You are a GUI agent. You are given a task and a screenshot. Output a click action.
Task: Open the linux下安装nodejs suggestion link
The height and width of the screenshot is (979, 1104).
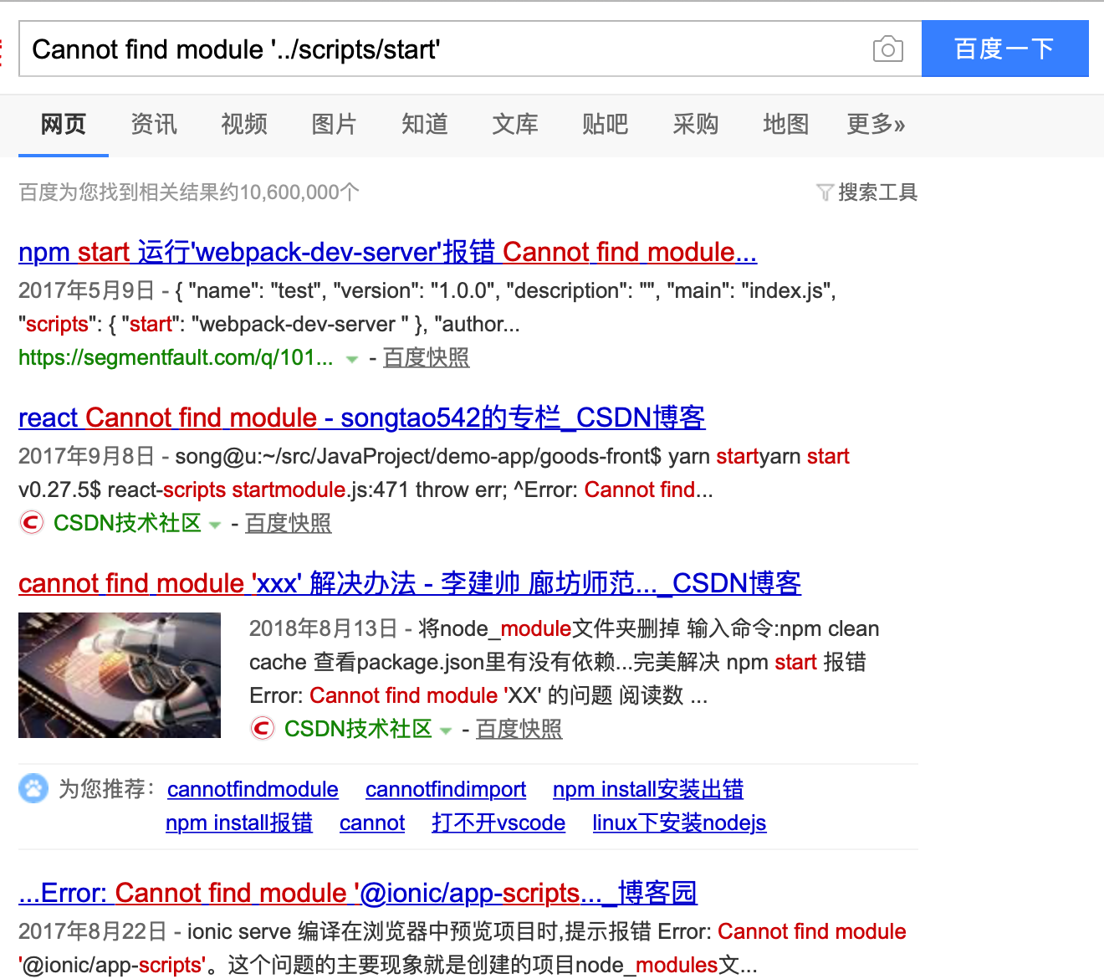click(x=679, y=823)
